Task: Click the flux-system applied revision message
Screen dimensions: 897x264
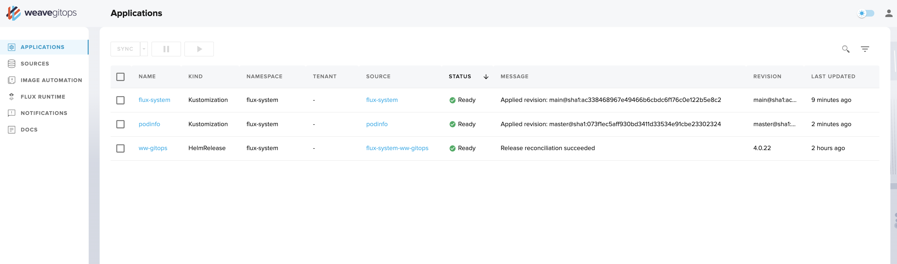Action: (610, 100)
